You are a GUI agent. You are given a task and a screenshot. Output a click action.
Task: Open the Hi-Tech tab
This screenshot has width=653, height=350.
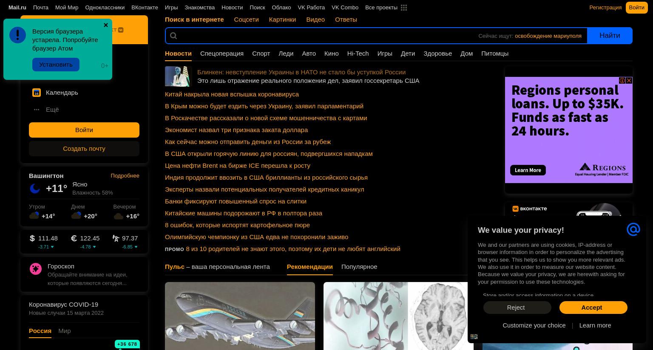click(358, 54)
